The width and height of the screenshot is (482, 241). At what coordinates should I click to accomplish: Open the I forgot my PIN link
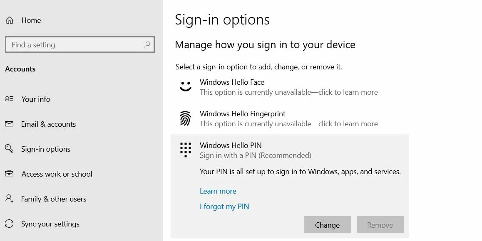pos(224,207)
